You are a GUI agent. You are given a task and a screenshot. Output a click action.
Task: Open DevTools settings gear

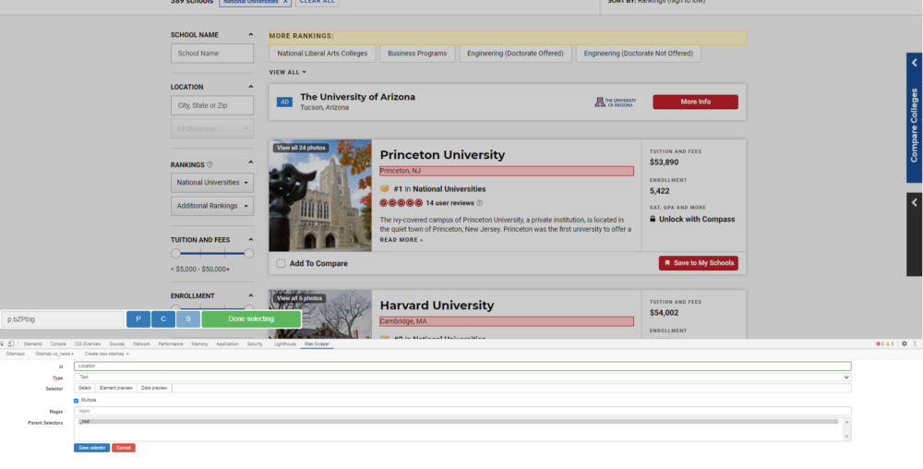(x=905, y=343)
